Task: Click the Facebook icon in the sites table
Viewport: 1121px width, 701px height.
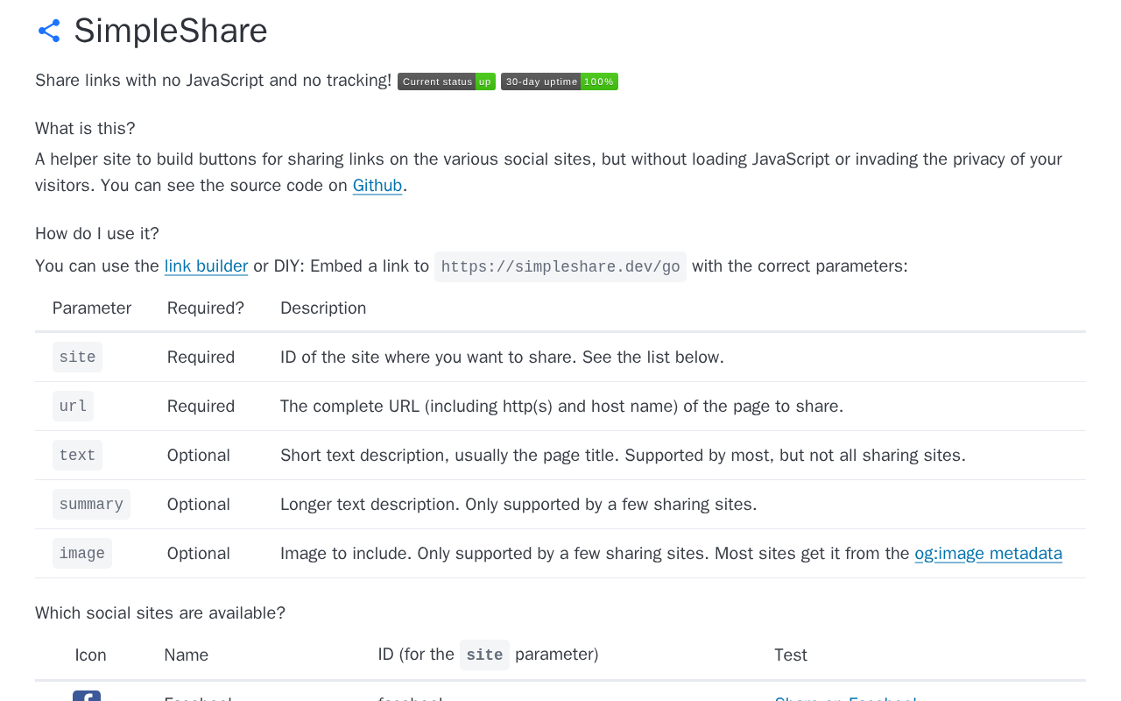Action: point(87,697)
